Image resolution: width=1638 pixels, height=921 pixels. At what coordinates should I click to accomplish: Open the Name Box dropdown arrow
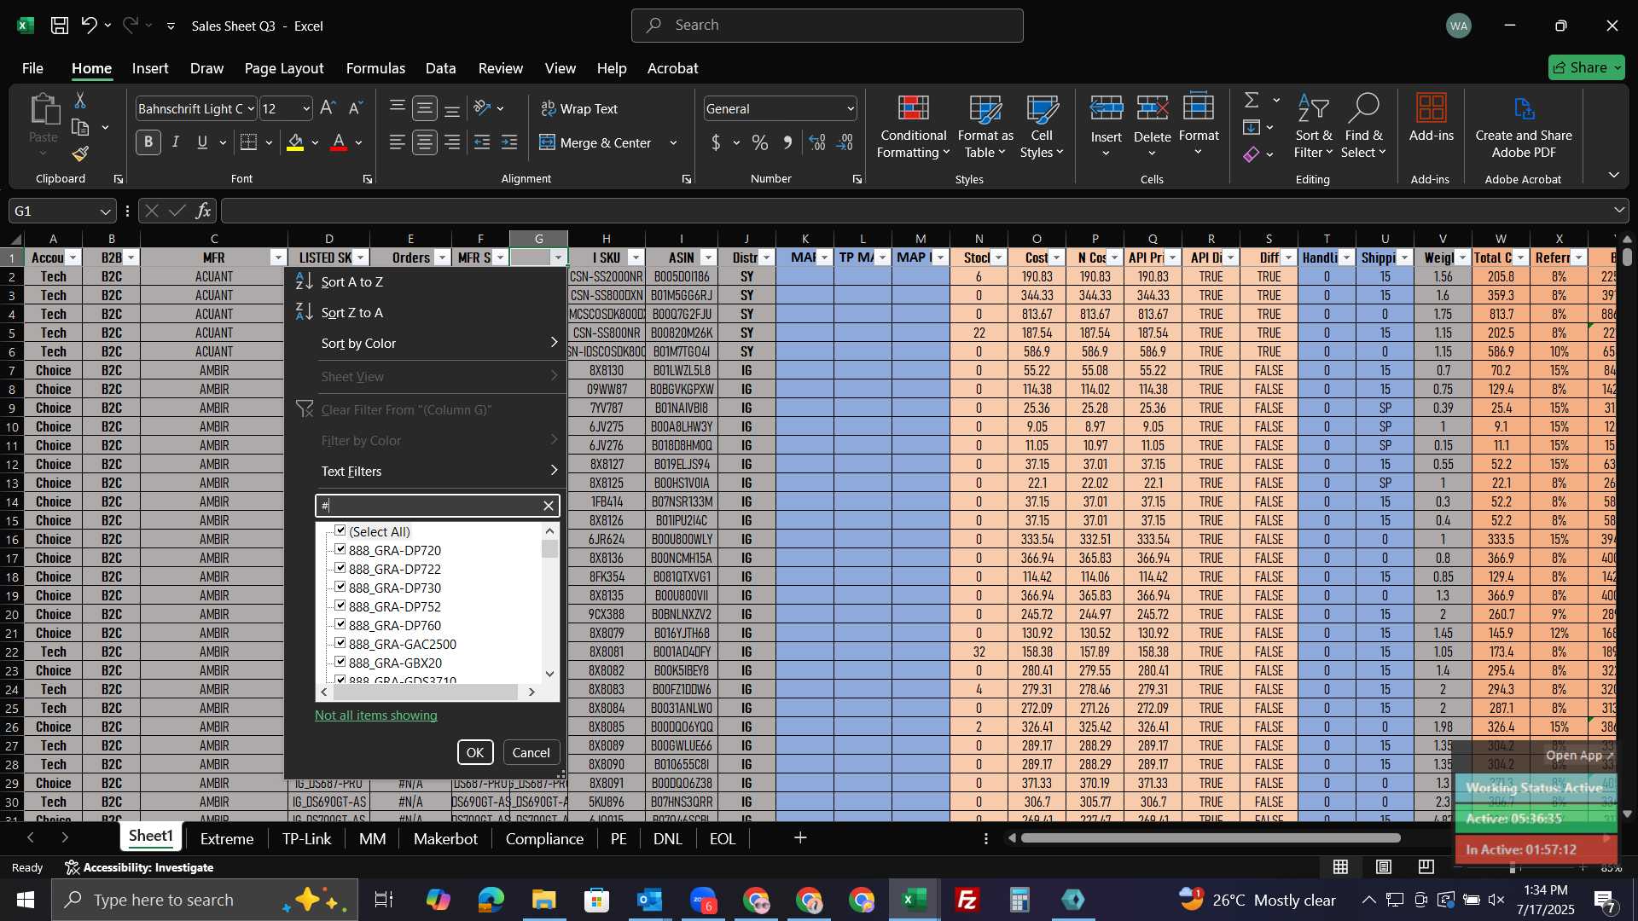coord(105,211)
